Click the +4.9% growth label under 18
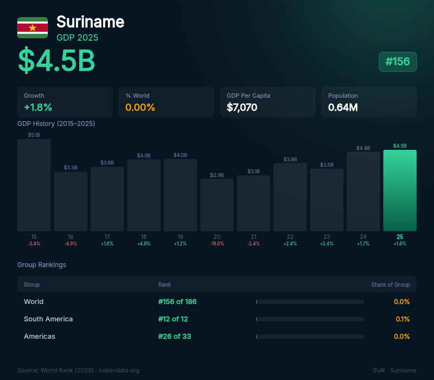This screenshot has width=434, height=380. tap(144, 244)
